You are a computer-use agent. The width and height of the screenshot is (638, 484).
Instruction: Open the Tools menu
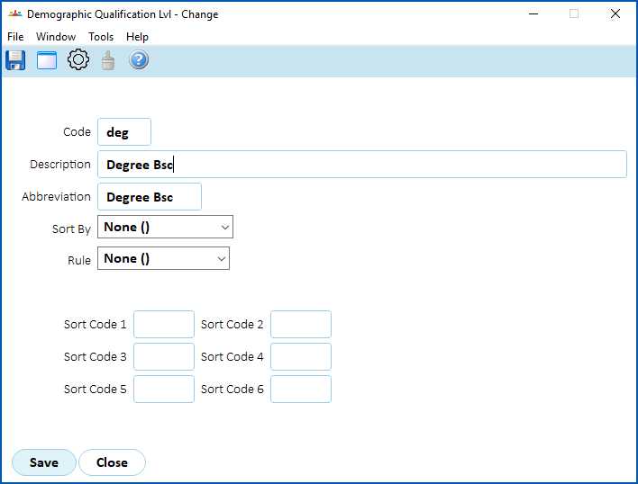tap(101, 37)
